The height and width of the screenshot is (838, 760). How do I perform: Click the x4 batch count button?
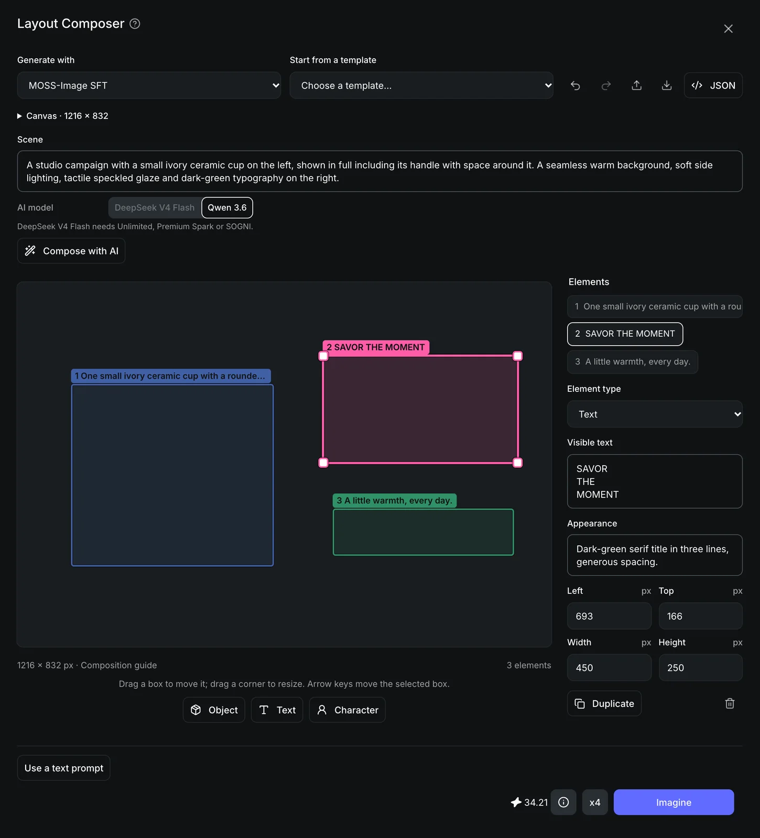[595, 802]
